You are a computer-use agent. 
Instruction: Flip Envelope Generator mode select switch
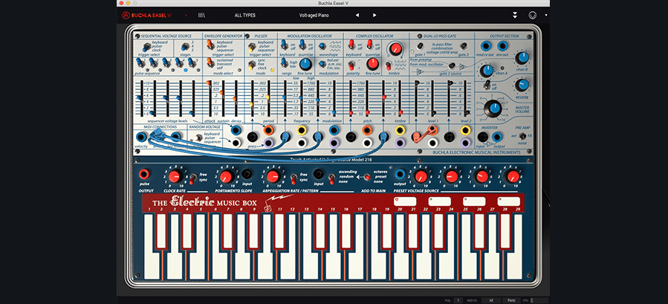pyautogui.click(x=210, y=62)
